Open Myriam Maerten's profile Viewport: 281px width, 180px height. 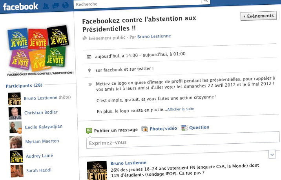[42, 141]
